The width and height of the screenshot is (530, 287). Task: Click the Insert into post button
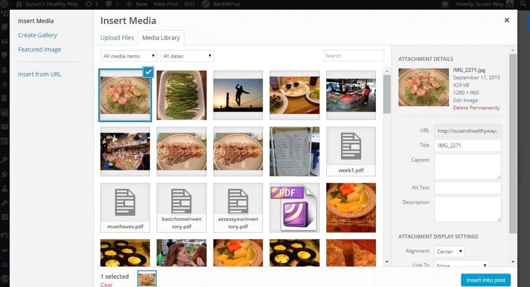pyautogui.click(x=486, y=280)
